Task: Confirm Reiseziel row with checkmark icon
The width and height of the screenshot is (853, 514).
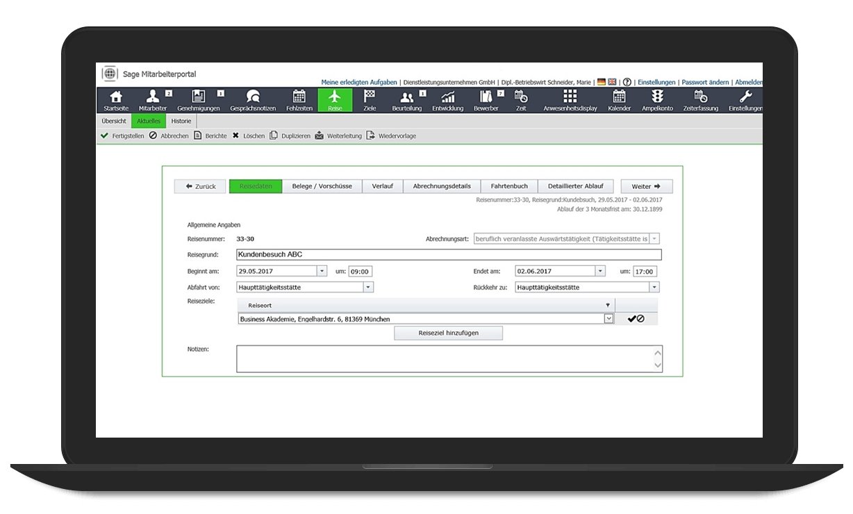Action: (x=631, y=319)
